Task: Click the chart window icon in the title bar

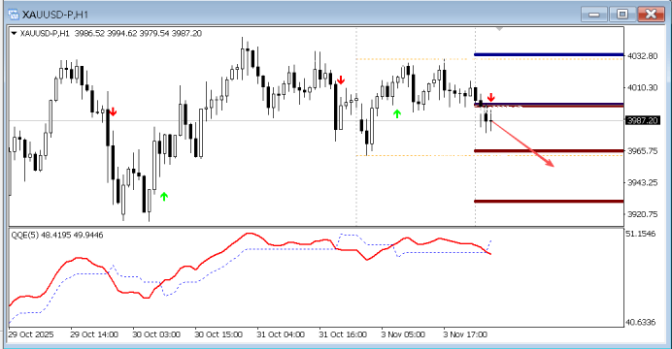Action: [14, 15]
